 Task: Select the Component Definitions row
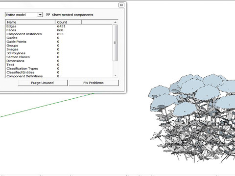(59, 76)
